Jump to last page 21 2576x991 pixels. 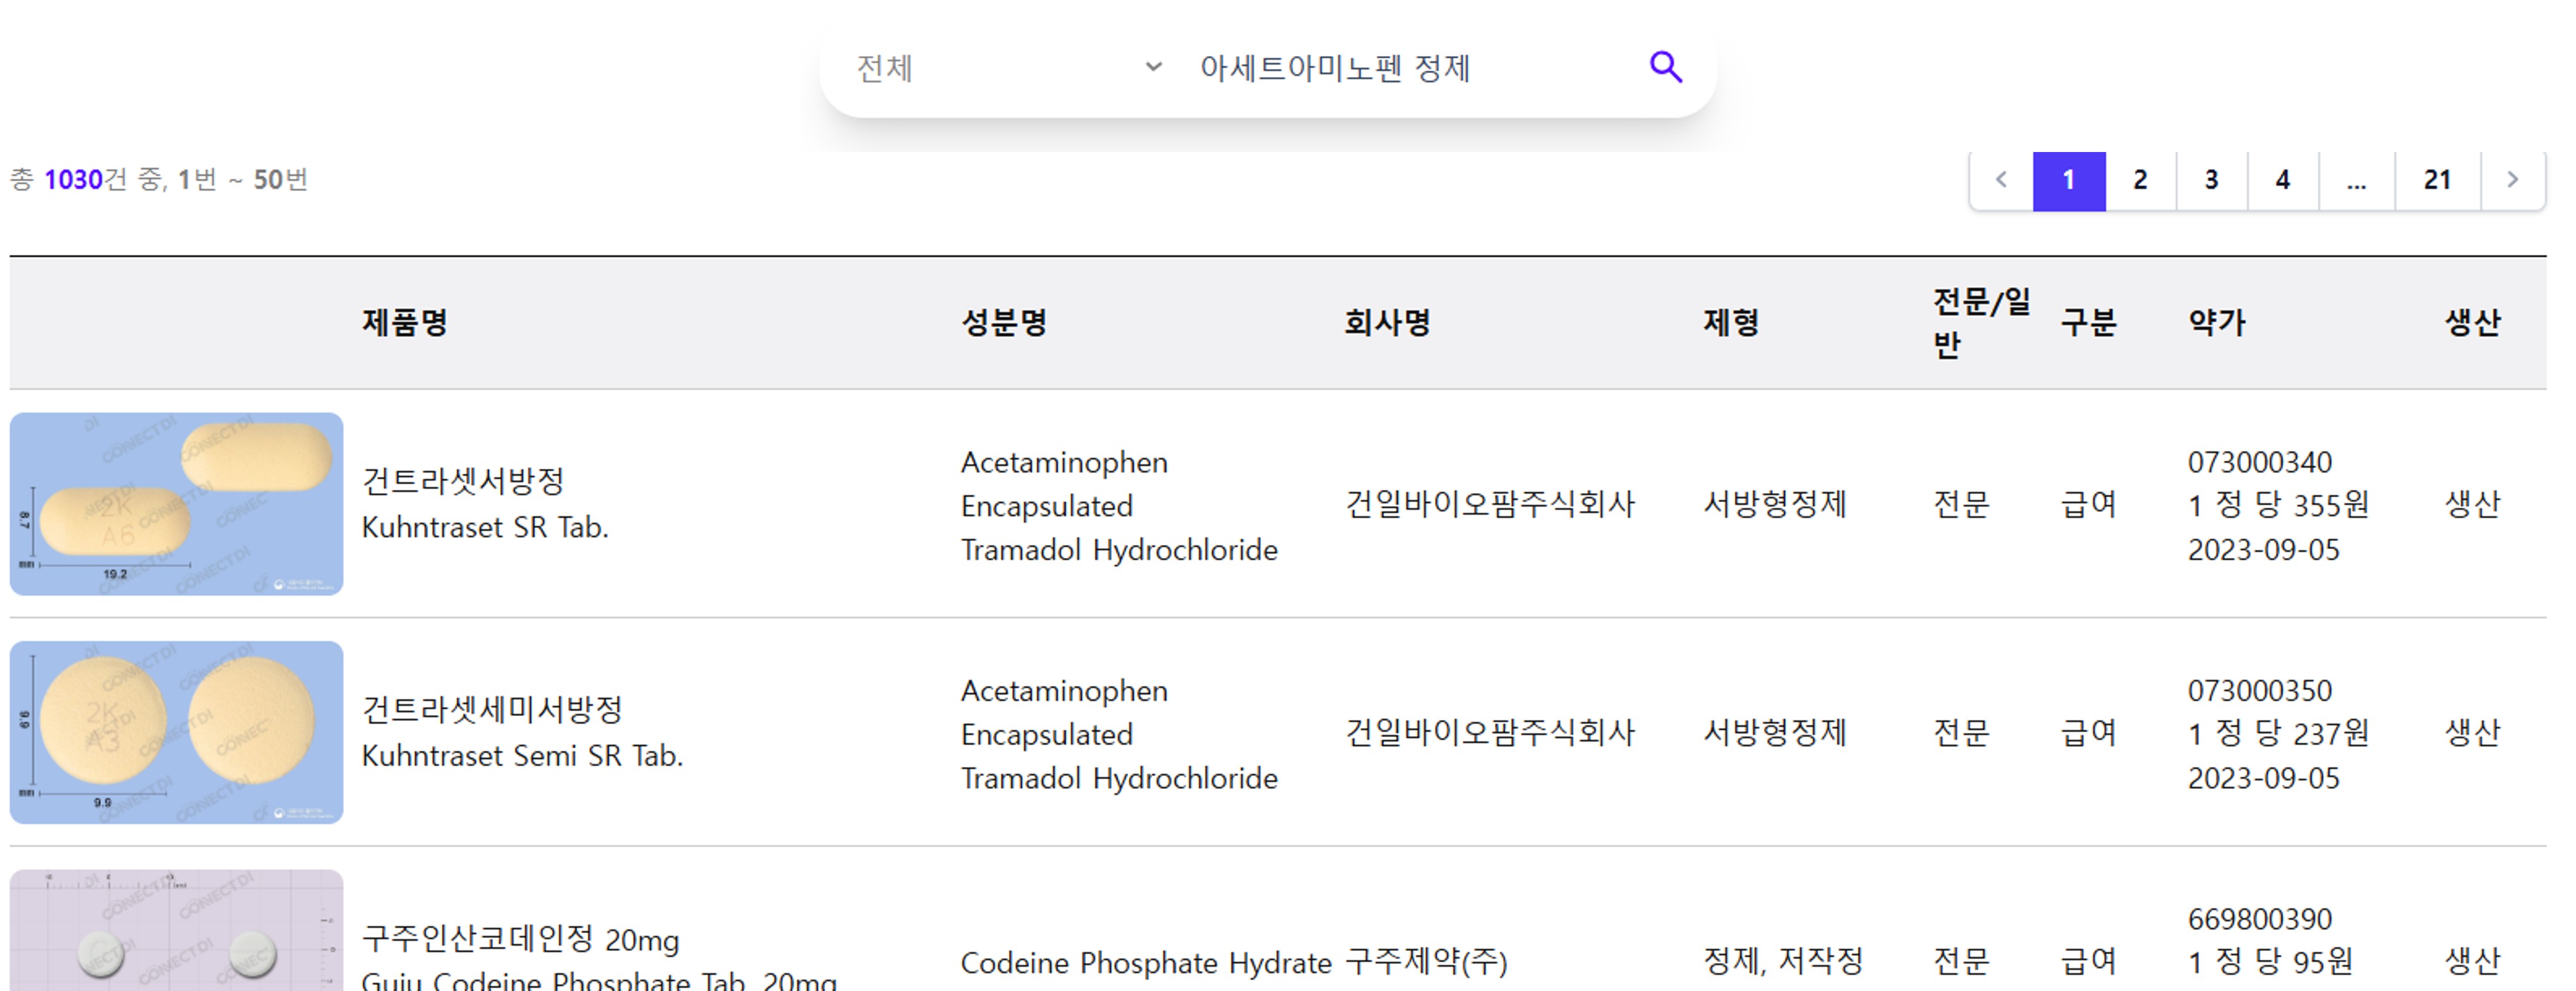click(2437, 180)
